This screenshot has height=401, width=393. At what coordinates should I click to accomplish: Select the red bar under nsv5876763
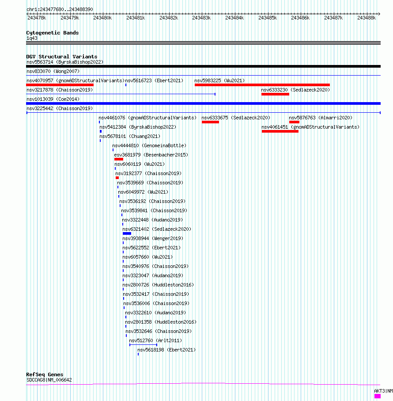[x=294, y=122]
